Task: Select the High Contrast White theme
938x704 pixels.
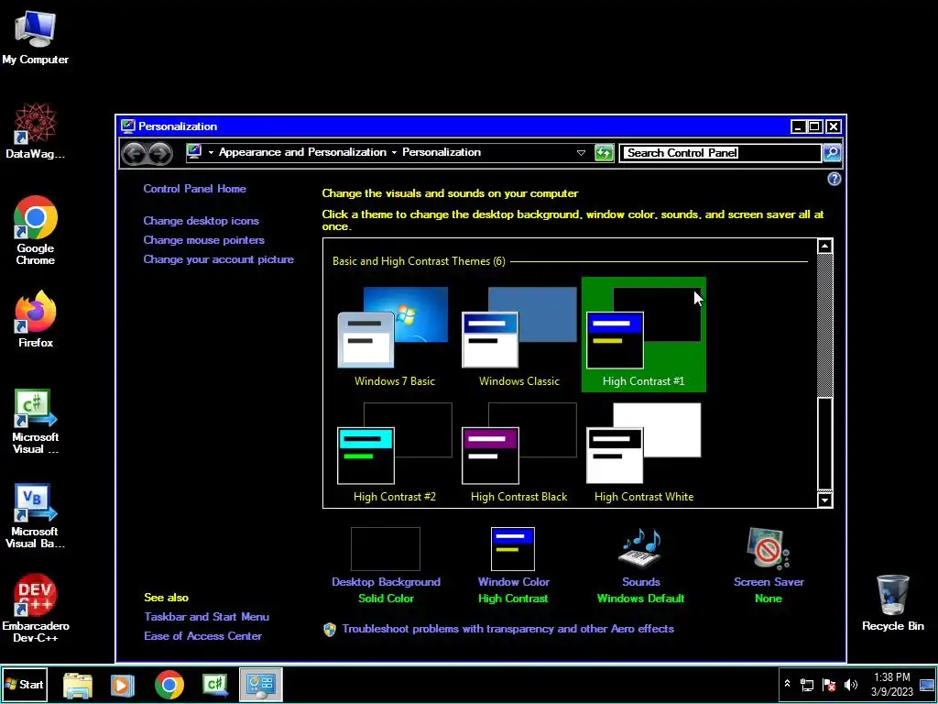Action: [x=644, y=452]
